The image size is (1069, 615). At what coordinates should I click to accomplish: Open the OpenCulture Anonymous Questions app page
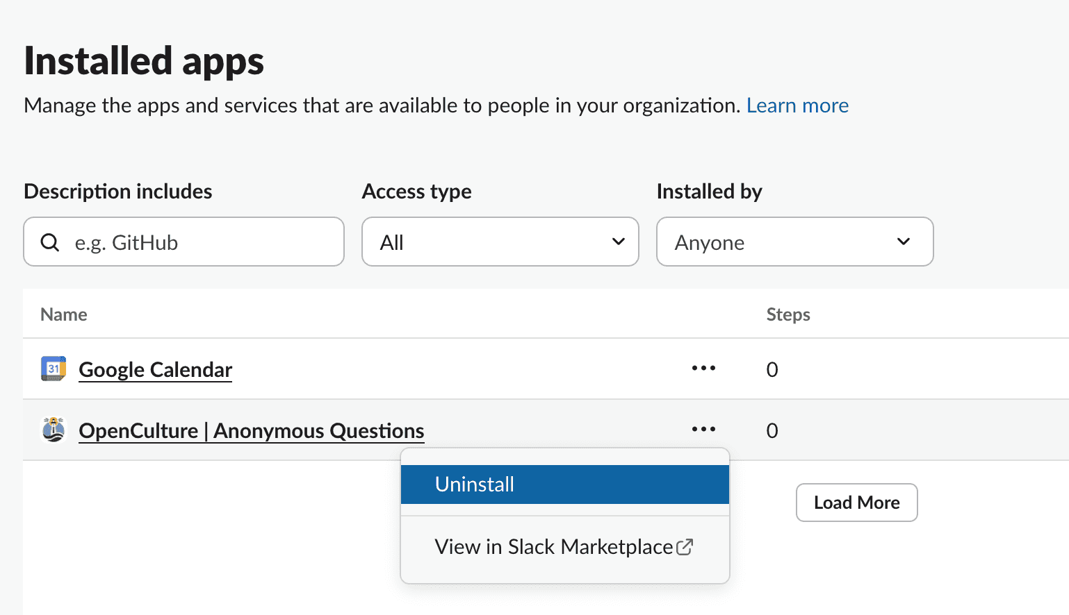click(252, 430)
